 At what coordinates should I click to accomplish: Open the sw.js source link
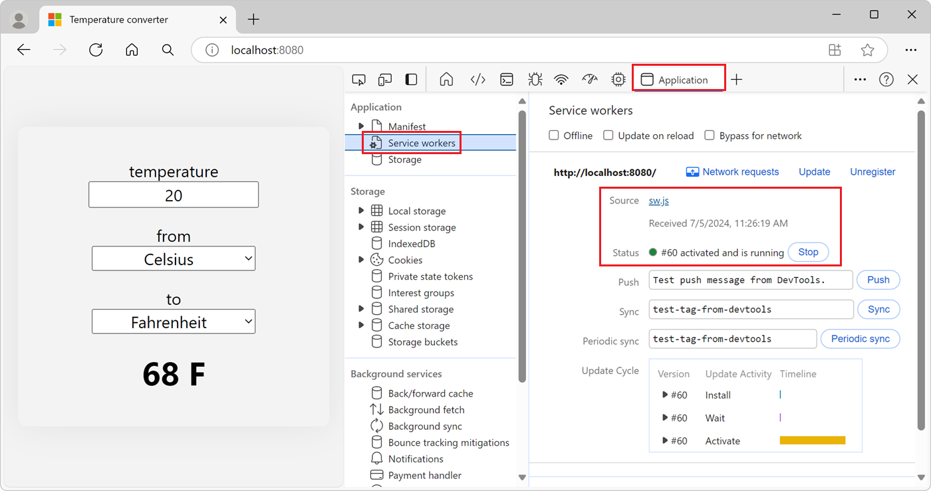659,201
